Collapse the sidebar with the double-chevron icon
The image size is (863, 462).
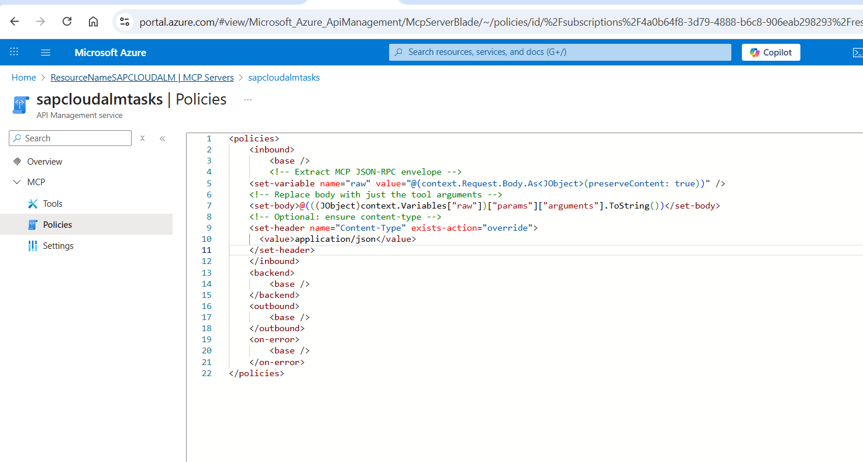coord(163,138)
